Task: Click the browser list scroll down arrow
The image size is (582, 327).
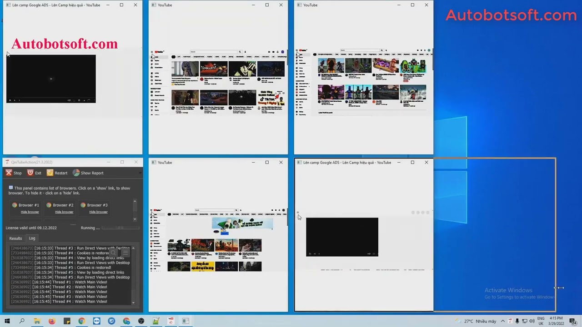Action: click(x=135, y=219)
